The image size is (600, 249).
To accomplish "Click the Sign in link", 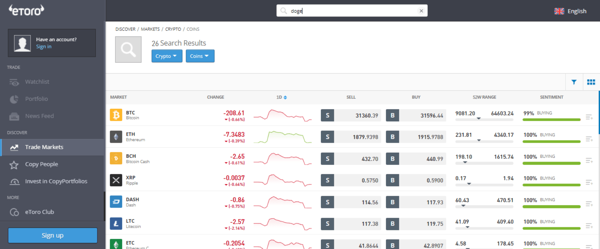I will click(44, 47).
